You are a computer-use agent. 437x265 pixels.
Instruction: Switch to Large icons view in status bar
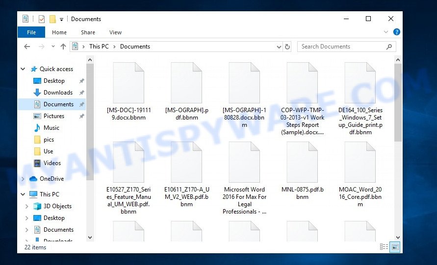tap(395, 247)
